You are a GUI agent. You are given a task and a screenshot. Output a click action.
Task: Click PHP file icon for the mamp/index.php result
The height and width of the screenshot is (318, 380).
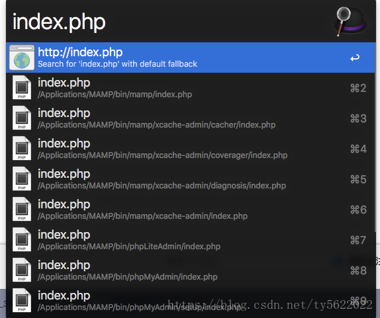click(x=22, y=87)
